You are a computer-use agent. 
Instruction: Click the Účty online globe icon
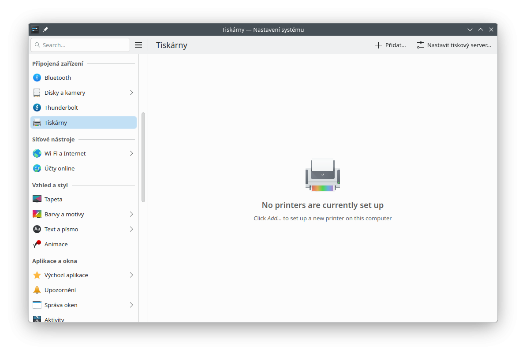click(x=37, y=168)
